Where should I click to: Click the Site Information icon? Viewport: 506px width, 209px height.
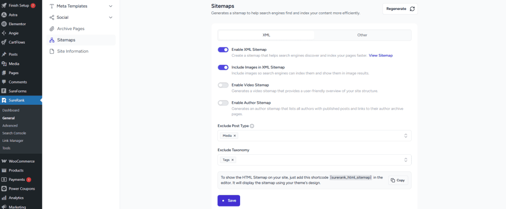coord(52,51)
